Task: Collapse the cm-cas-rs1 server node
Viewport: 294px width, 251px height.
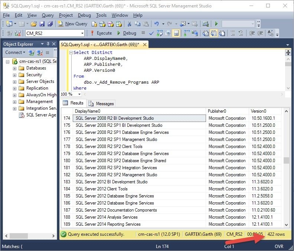Action: (x=7, y=62)
